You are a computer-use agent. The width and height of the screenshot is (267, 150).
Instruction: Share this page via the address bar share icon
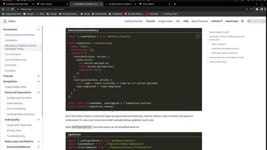point(247,9)
